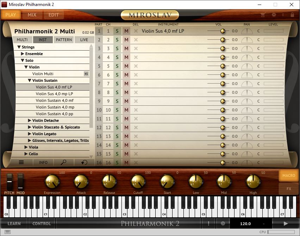The height and width of the screenshot is (236, 300).
Task: Mute part 11
Action: click(x=126, y=119)
